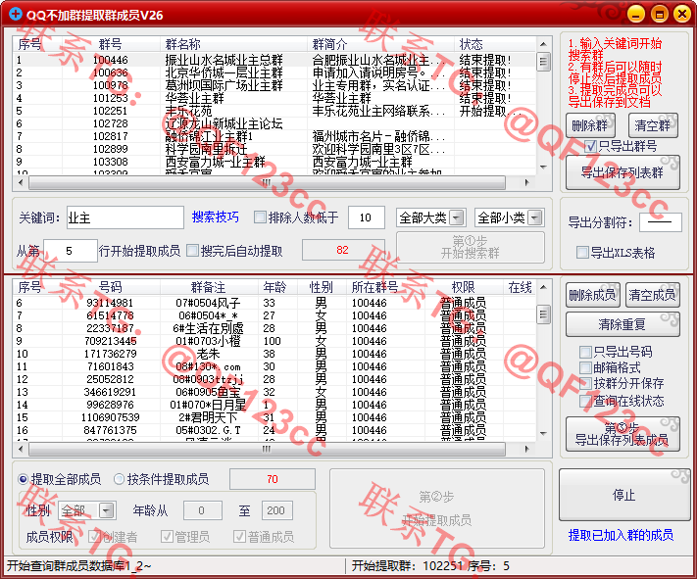Screen dimensions: 697x579
Task: Click group list horizontal scroll left arrow
Action: point(21,182)
